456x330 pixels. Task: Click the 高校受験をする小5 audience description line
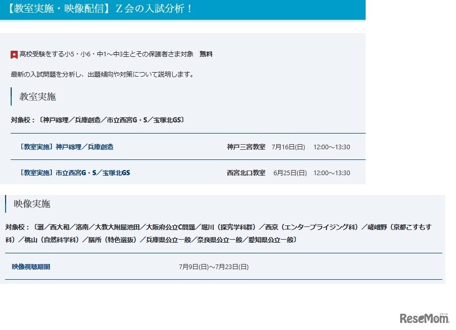102,53
